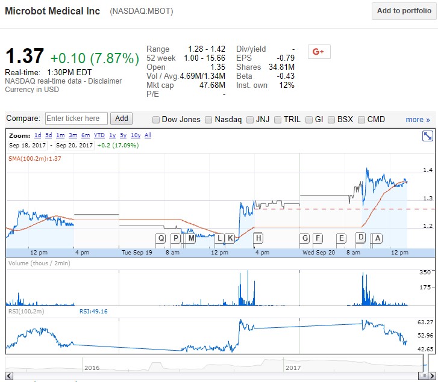Screen dimensions: 438x382
Task: Open news marker A on the chart
Action: [x=377, y=238]
